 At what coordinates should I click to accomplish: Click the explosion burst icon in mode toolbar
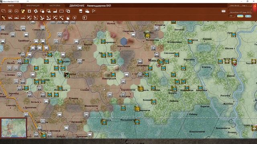[x=68, y=18]
